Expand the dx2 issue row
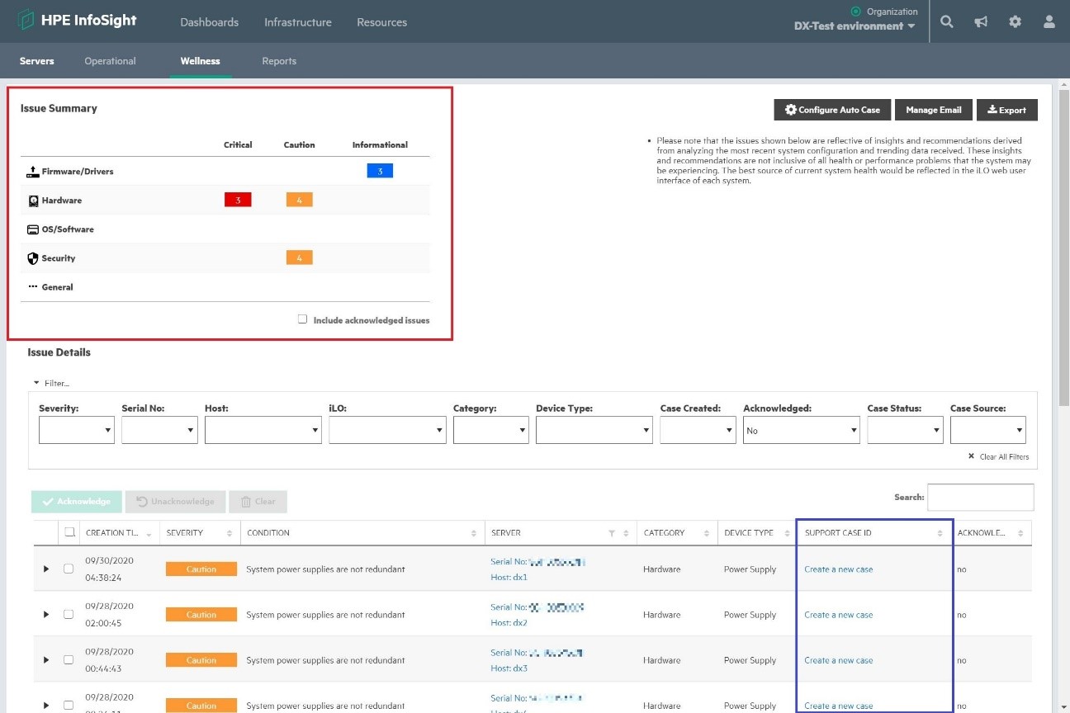Viewport: 1070px width, 713px height. click(x=46, y=614)
